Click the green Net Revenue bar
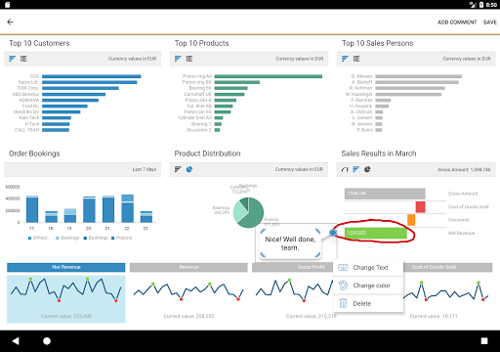 pos(376,233)
